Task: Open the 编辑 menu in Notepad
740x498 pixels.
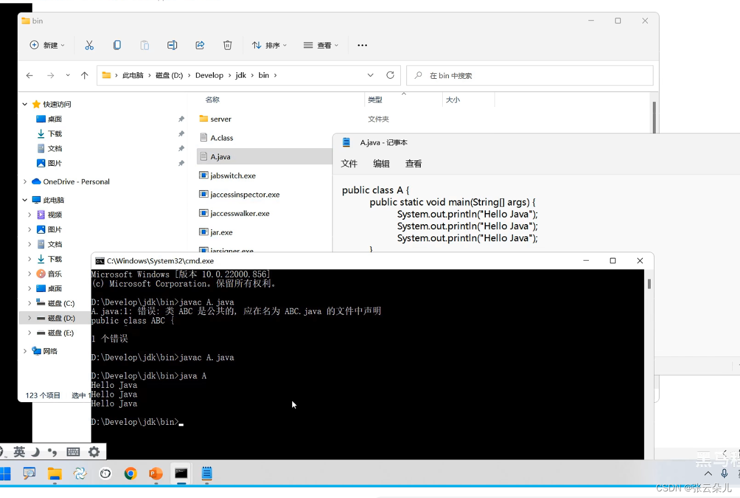Action: point(381,163)
